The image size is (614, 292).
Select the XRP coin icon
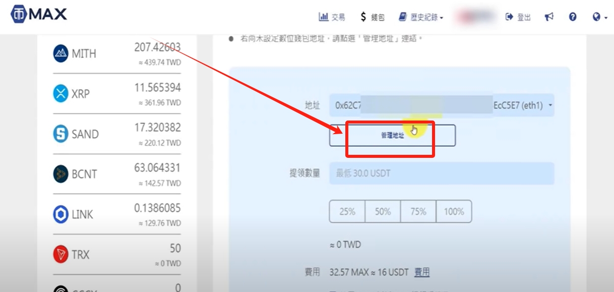(x=60, y=94)
